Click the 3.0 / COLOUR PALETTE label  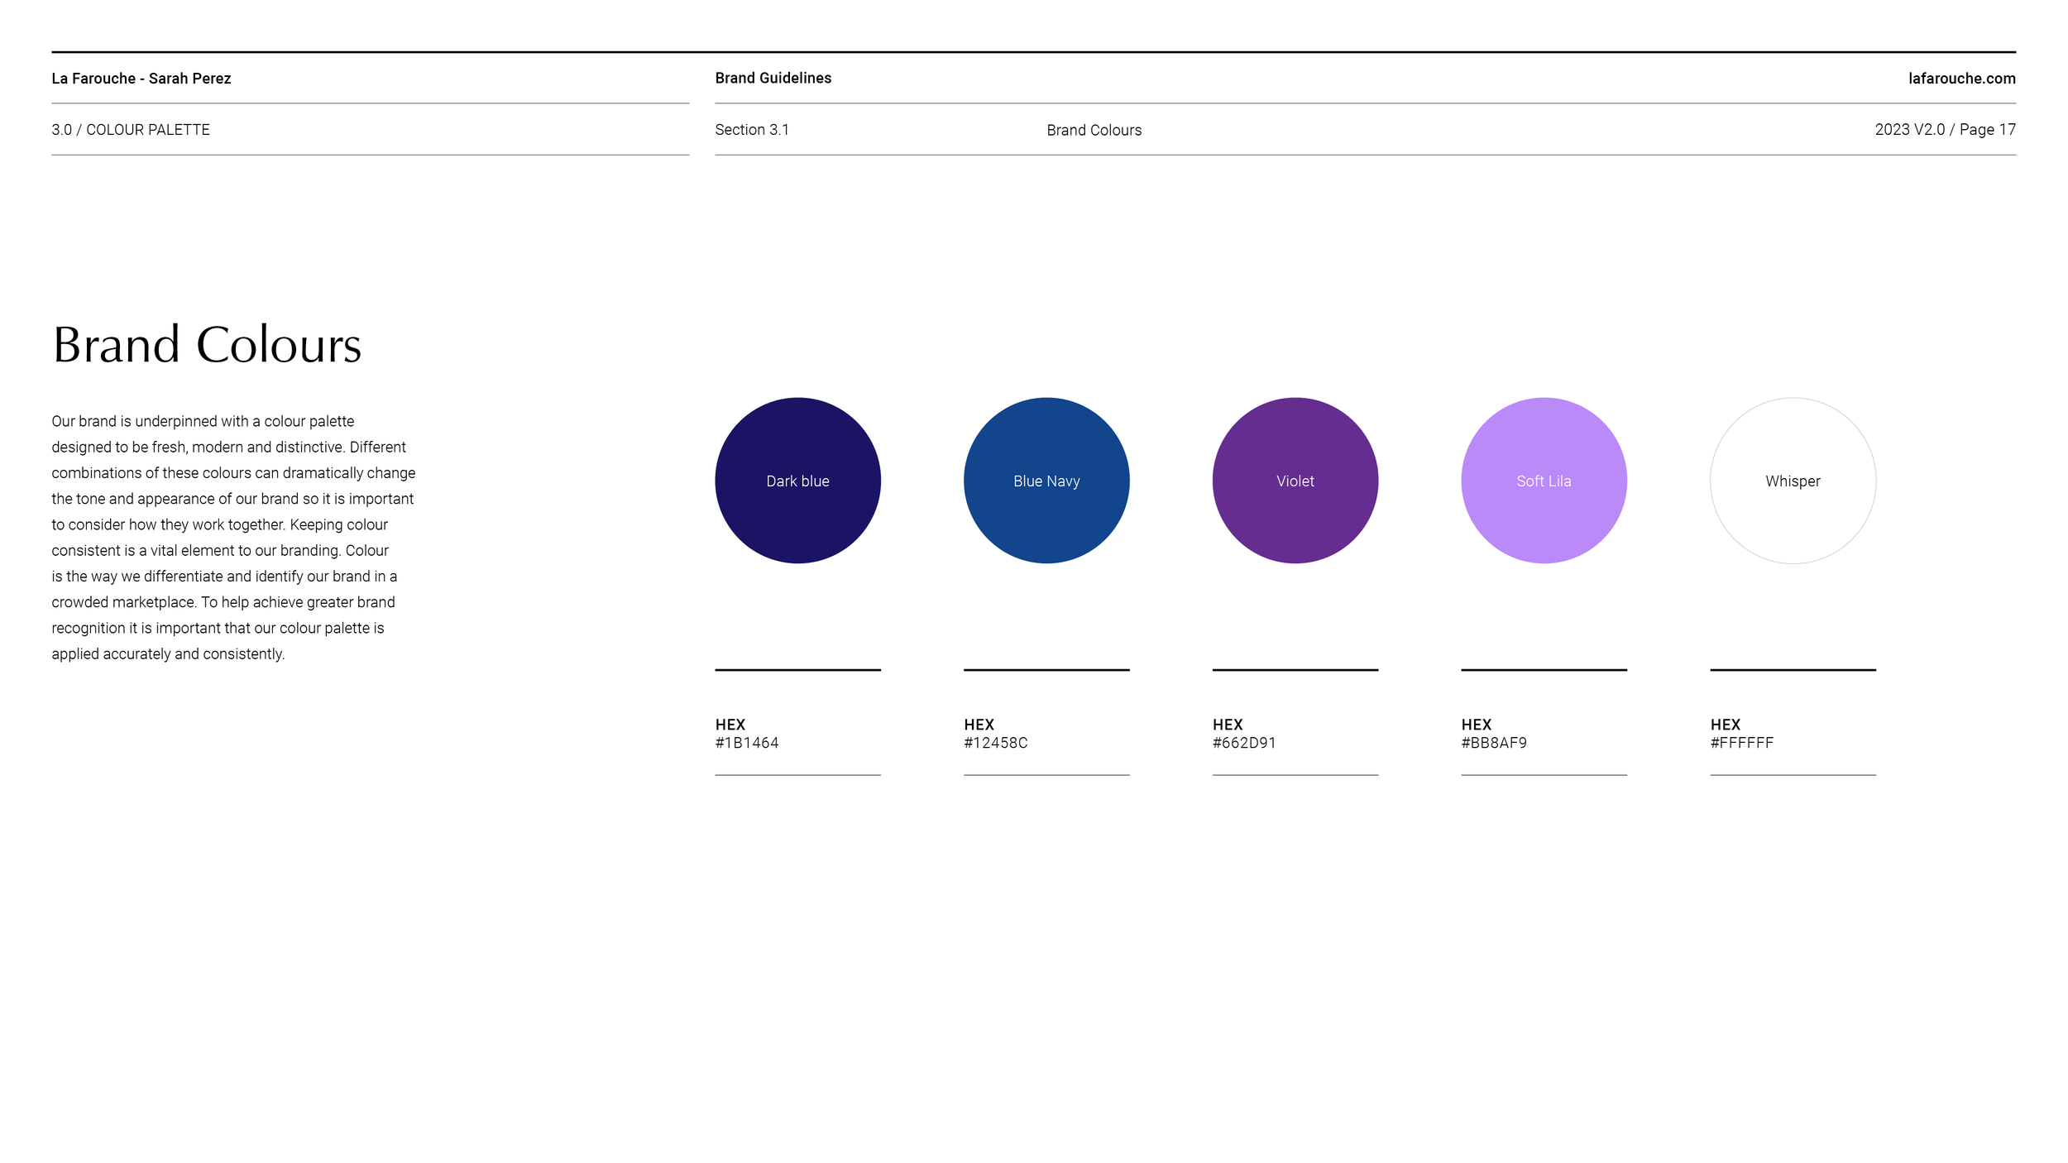[131, 130]
